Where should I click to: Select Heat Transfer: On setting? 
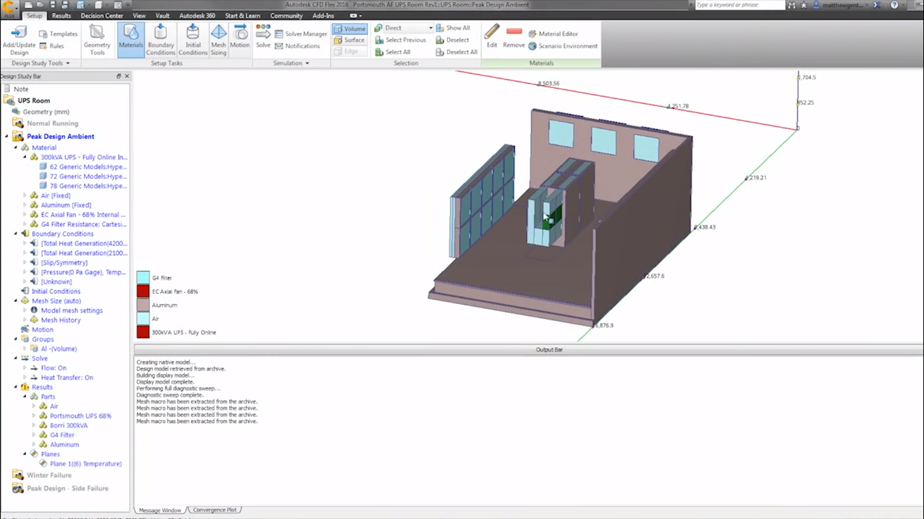67,378
